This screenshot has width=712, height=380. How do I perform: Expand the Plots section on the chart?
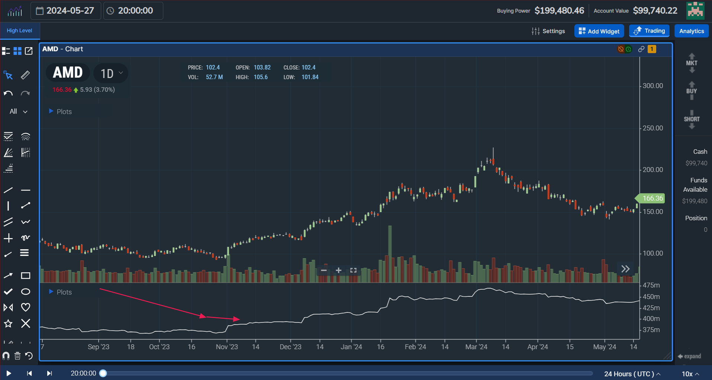[x=60, y=111]
